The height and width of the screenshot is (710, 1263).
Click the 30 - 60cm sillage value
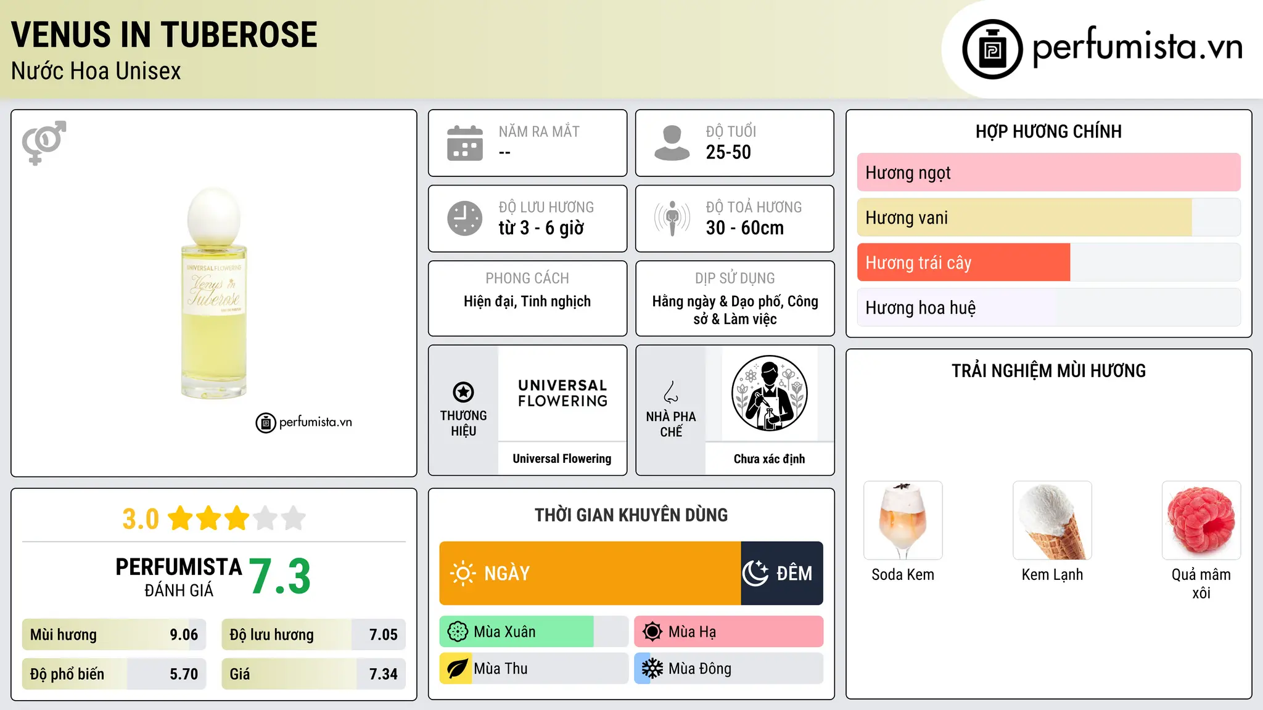(745, 228)
